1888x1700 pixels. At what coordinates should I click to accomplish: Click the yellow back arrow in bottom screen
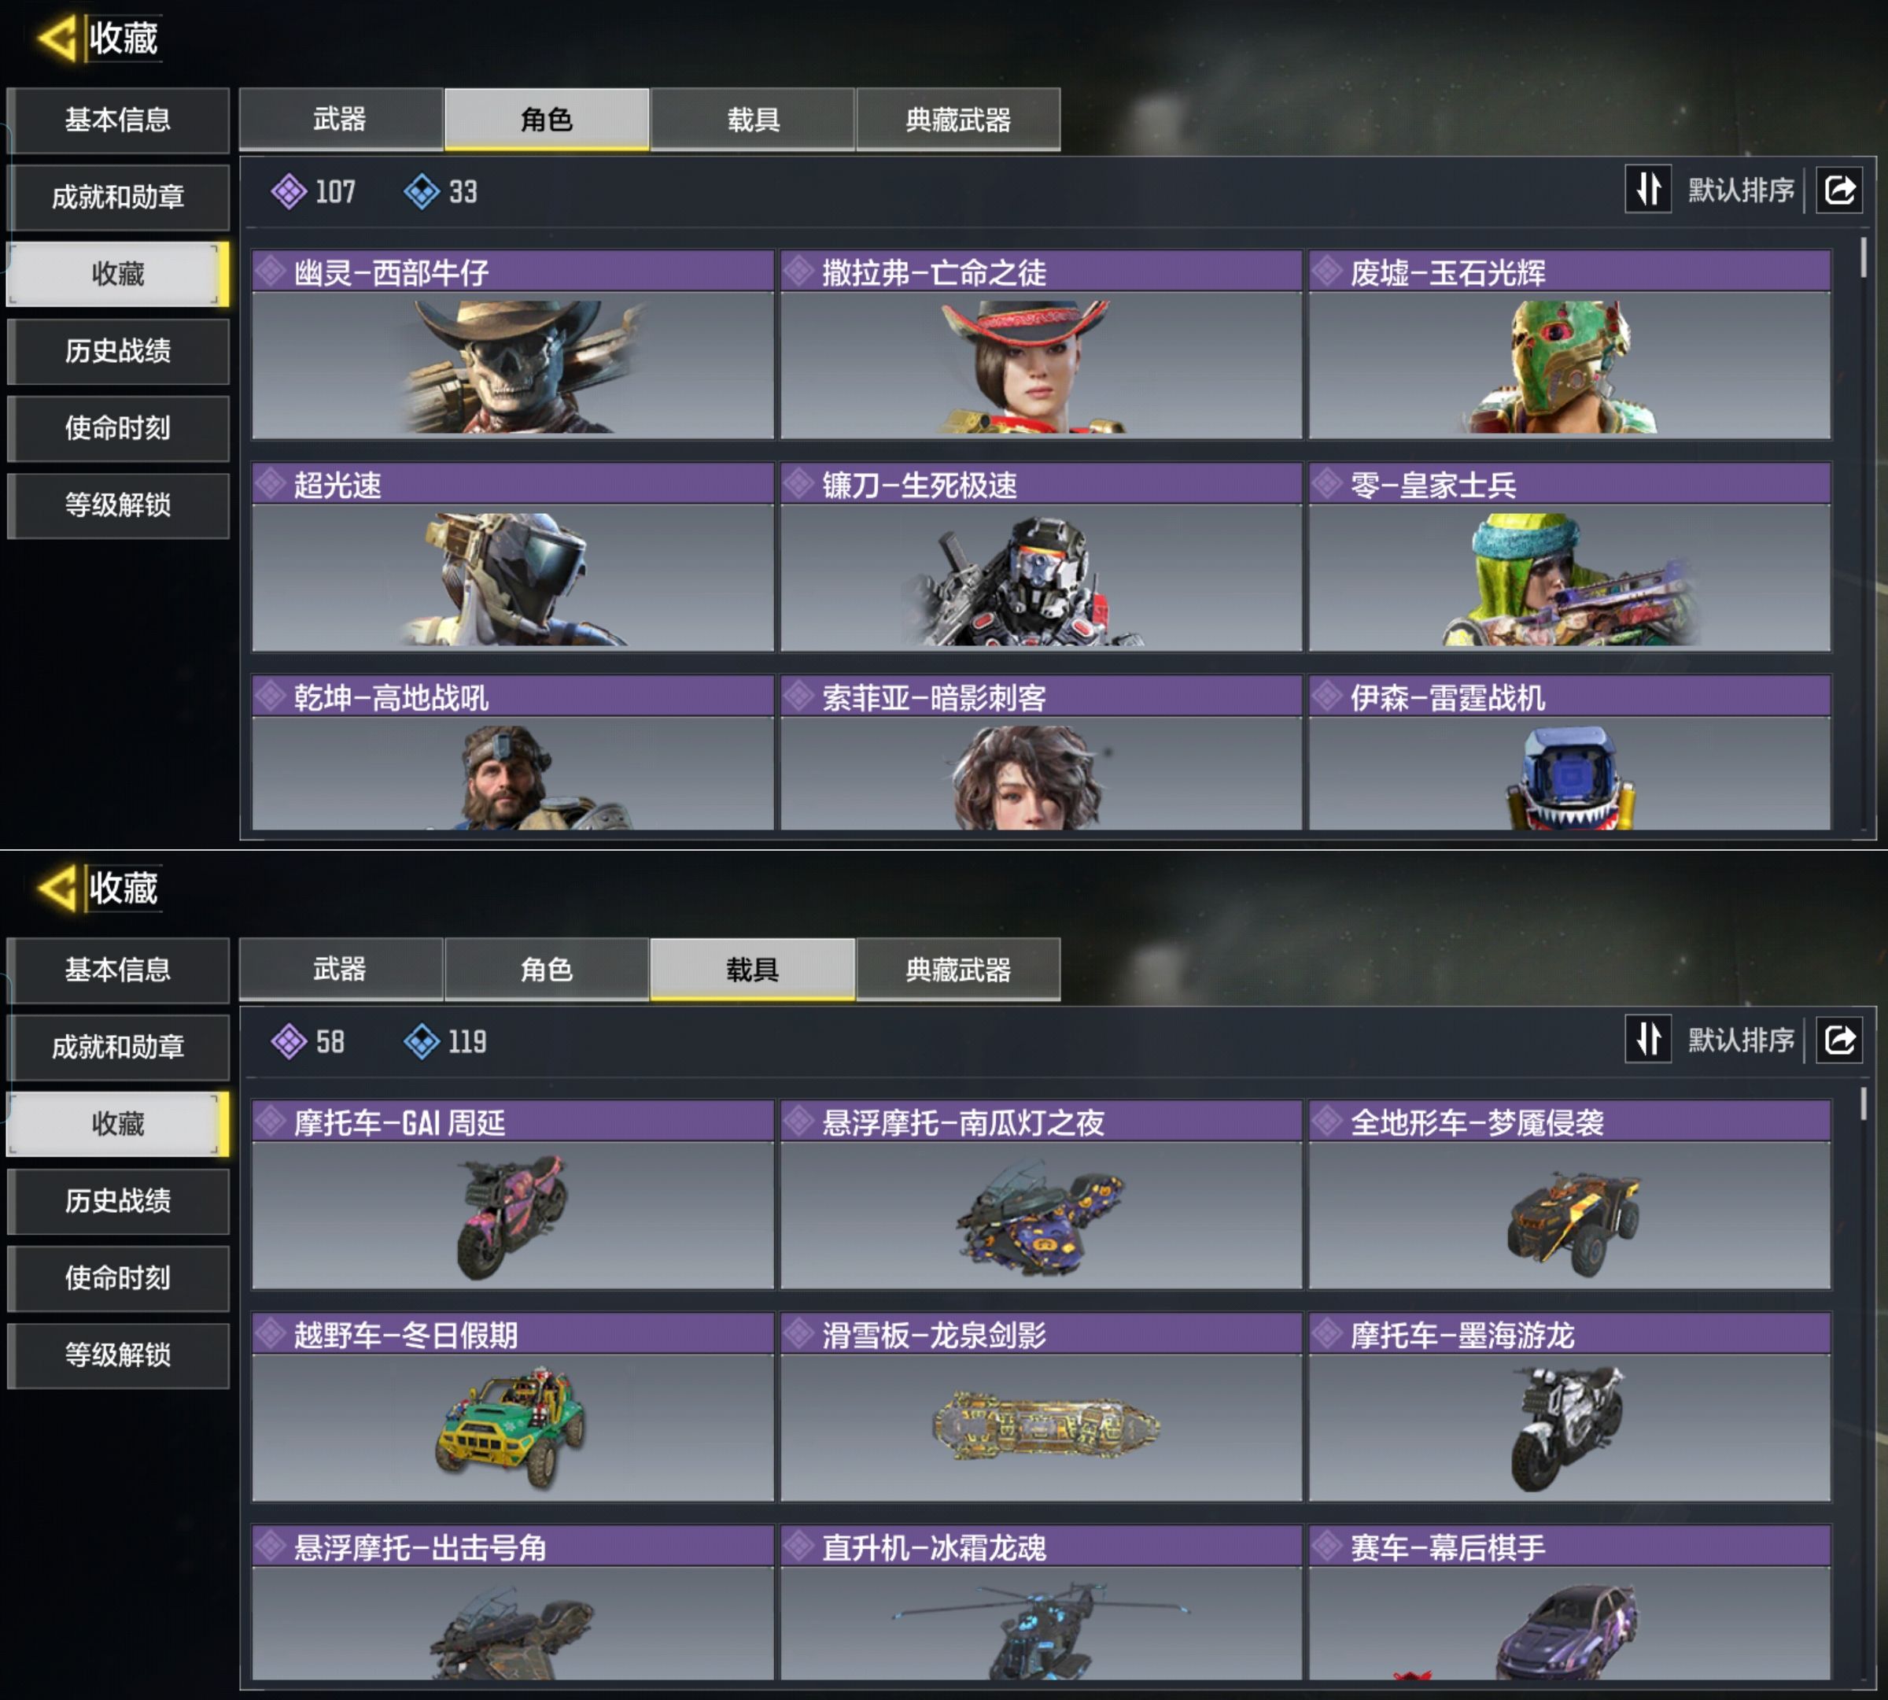click(57, 889)
